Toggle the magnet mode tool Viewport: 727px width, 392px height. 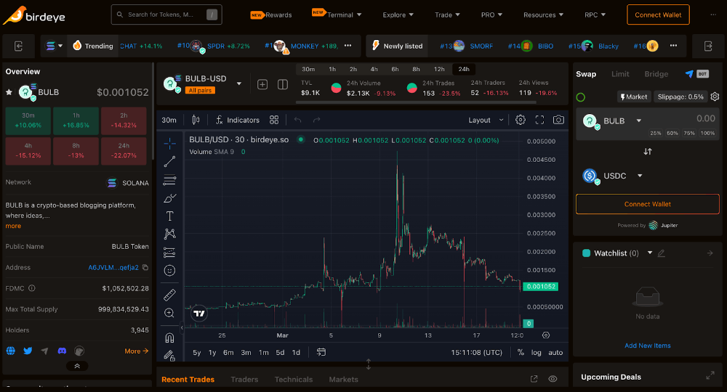169,338
